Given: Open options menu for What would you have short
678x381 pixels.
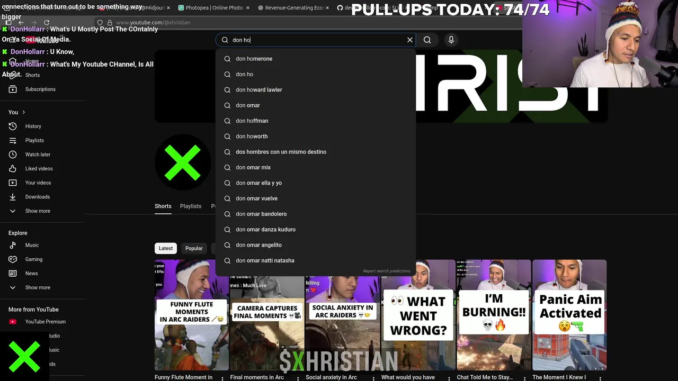Looking at the screenshot, I should point(449,378).
